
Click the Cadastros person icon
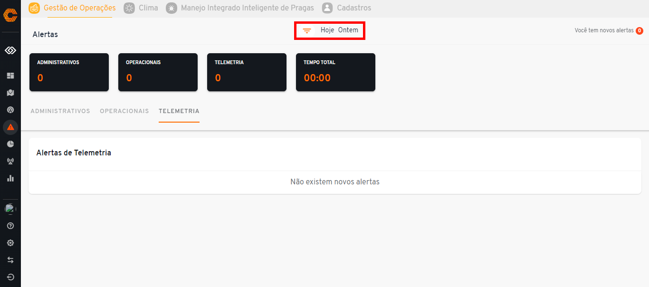click(x=327, y=8)
